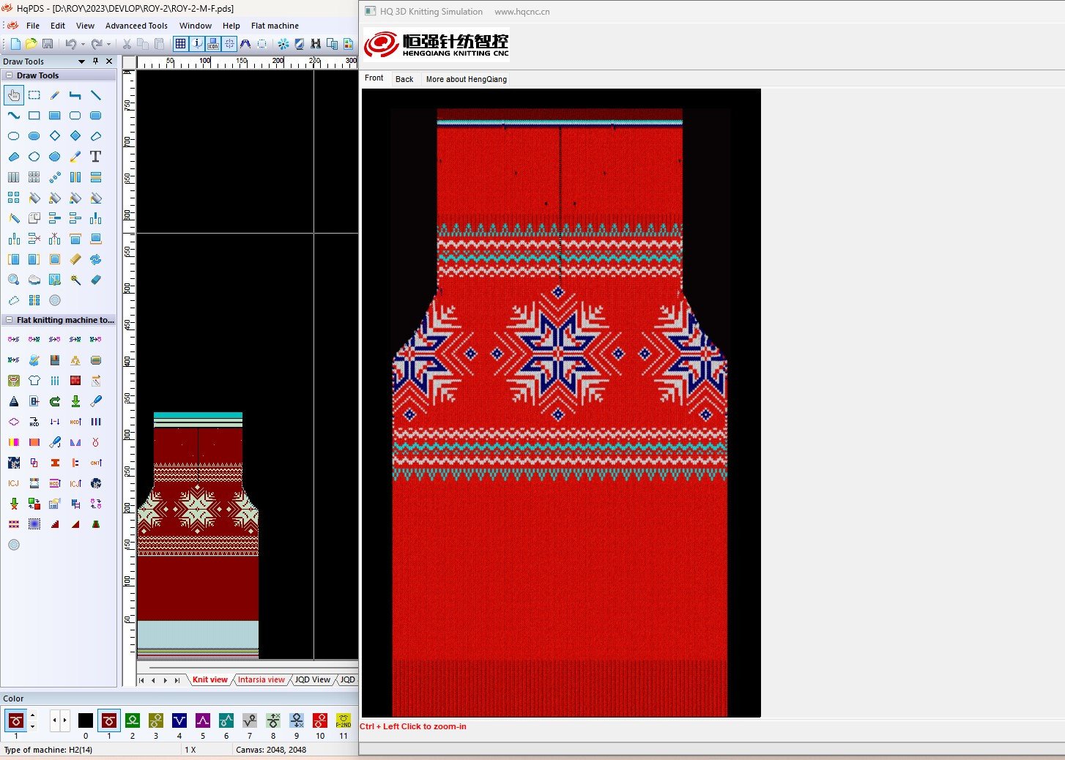Click the More about HengQiang link
Image resolution: width=1065 pixels, height=760 pixels.
point(466,79)
